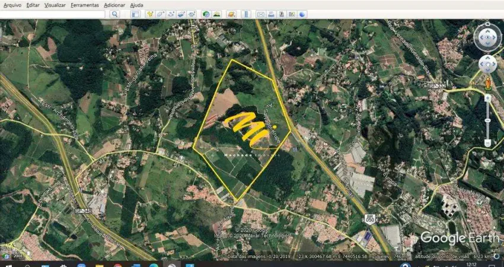This screenshot has width=504, height=267.
Task: Click the Move joystick left arrow
Action: click(x=482, y=64)
